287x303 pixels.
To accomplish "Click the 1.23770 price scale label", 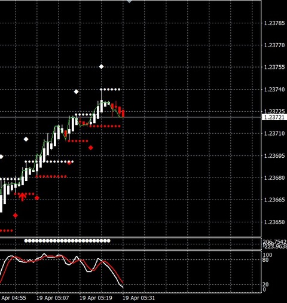I will coord(274,45).
